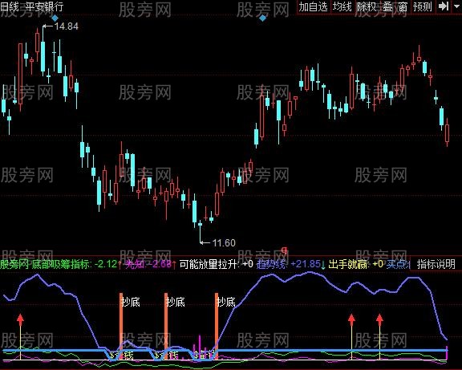
Task: Click the 平安银行 stock name
Action: (44, 6)
